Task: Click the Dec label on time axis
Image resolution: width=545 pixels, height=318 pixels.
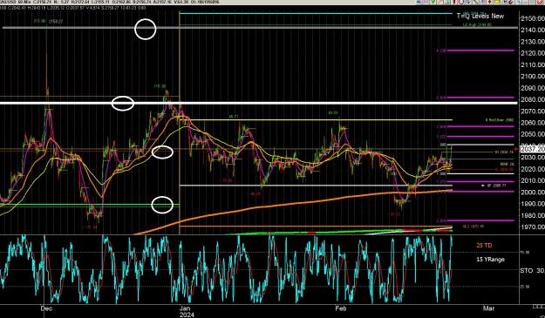Action: [x=46, y=308]
